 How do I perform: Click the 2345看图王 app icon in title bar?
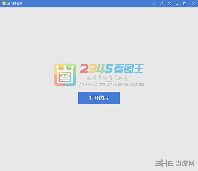(x=4, y=3)
